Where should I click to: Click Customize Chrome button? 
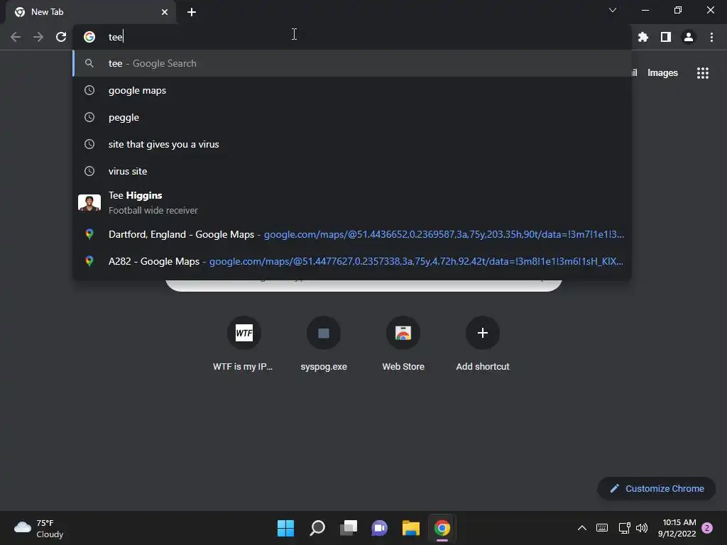tap(657, 488)
